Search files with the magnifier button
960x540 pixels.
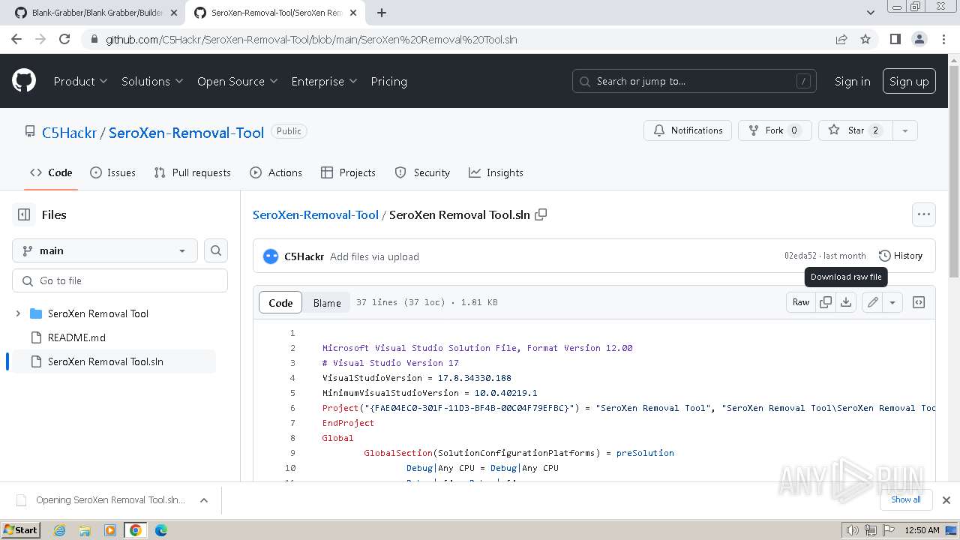[x=216, y=250]
